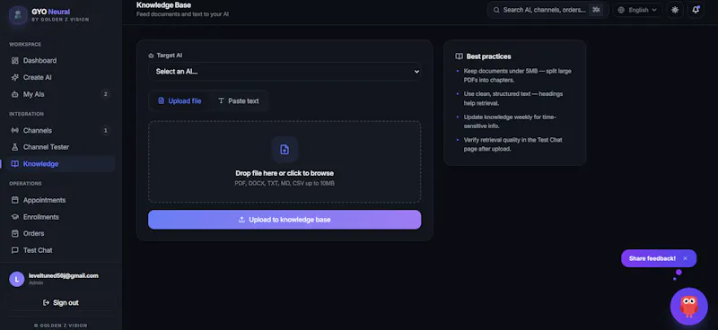The image size is (718, 330).
Task: Dismiss the Share feedback bubble
Action: [685, 258]
